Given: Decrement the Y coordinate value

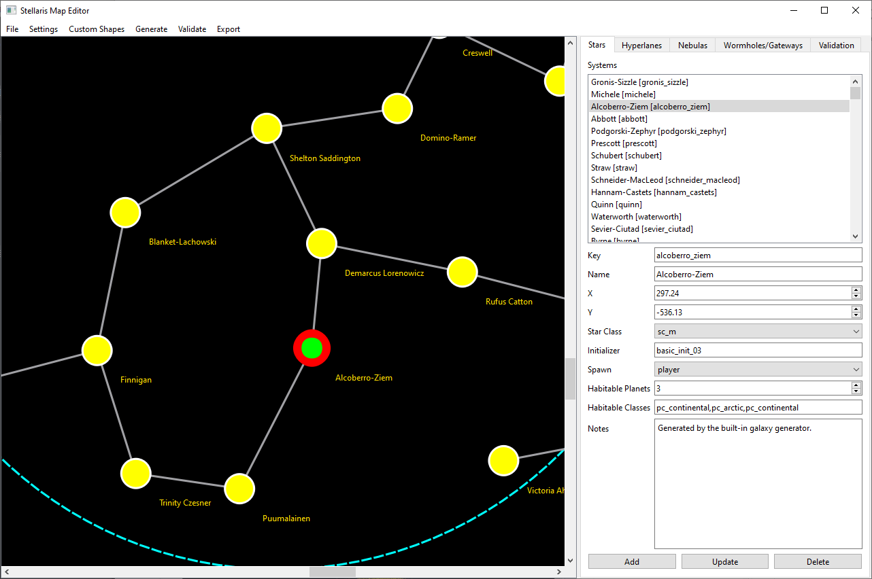Looking at the screenshot, I should point(856,315).
